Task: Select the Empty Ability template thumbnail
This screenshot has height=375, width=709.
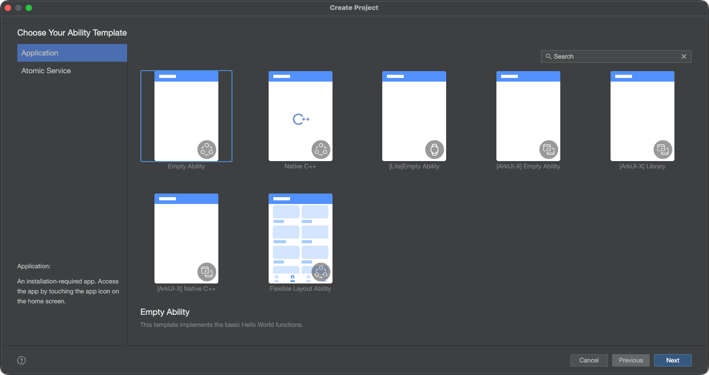Action: click(186, 116)
